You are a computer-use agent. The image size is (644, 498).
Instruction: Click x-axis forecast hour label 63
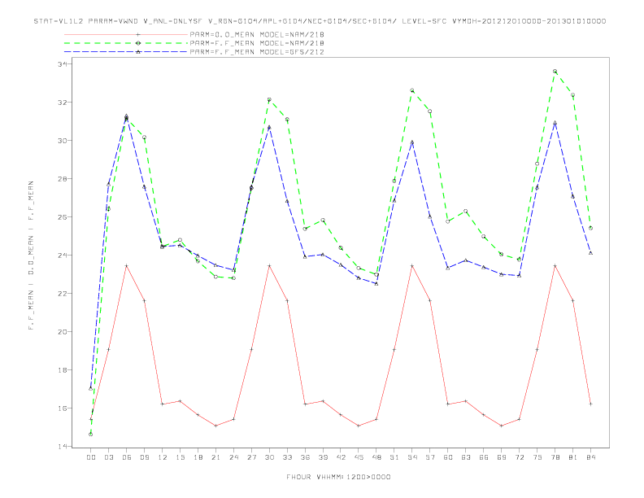(x=466, y=457)
